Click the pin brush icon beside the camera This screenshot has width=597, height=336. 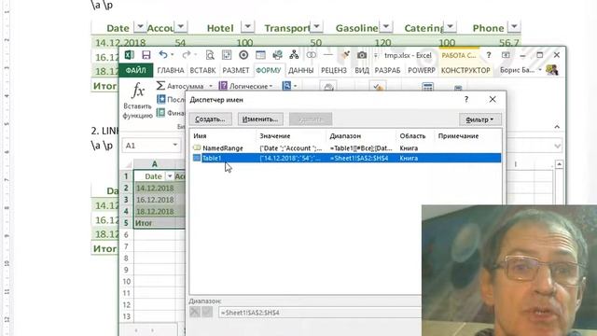[x=345, y=55]
